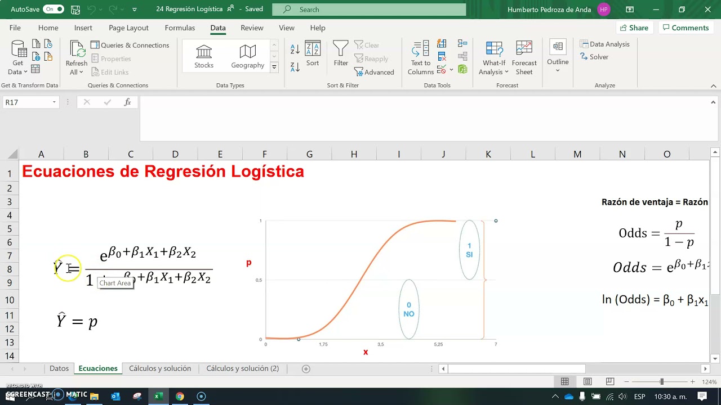This screenshot has height=405, width=721.
Task: Click the Search box in title bar
Action: [x=369, y=10]
